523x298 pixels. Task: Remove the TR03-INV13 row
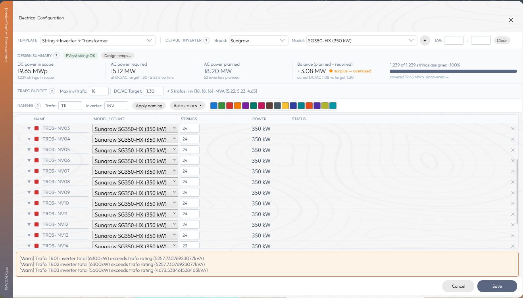tap(513, 235)
